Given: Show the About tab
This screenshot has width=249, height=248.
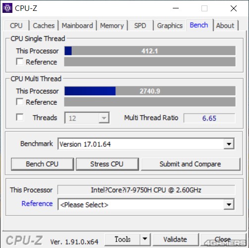Looking at the screenshot, I should tap(225, 26).
